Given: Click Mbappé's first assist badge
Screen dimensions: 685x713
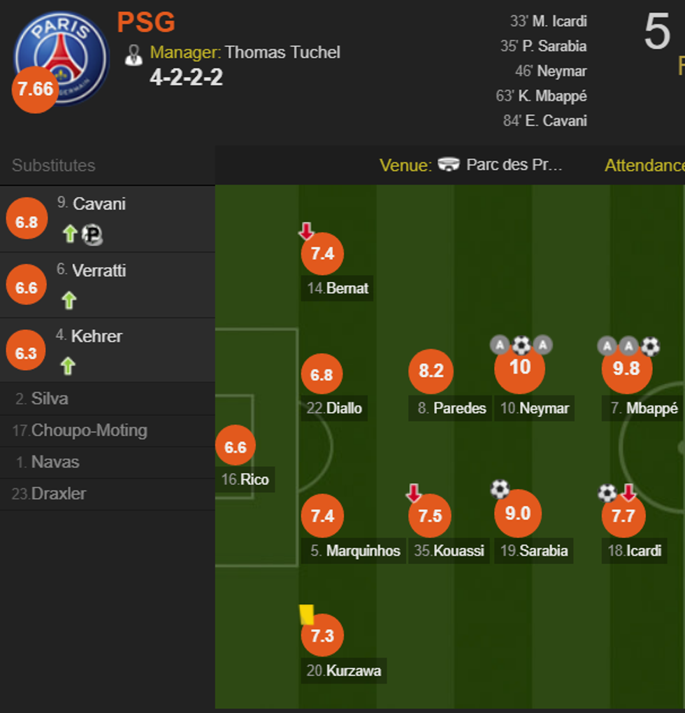Looking at the screenshot, I should (607, 345).
